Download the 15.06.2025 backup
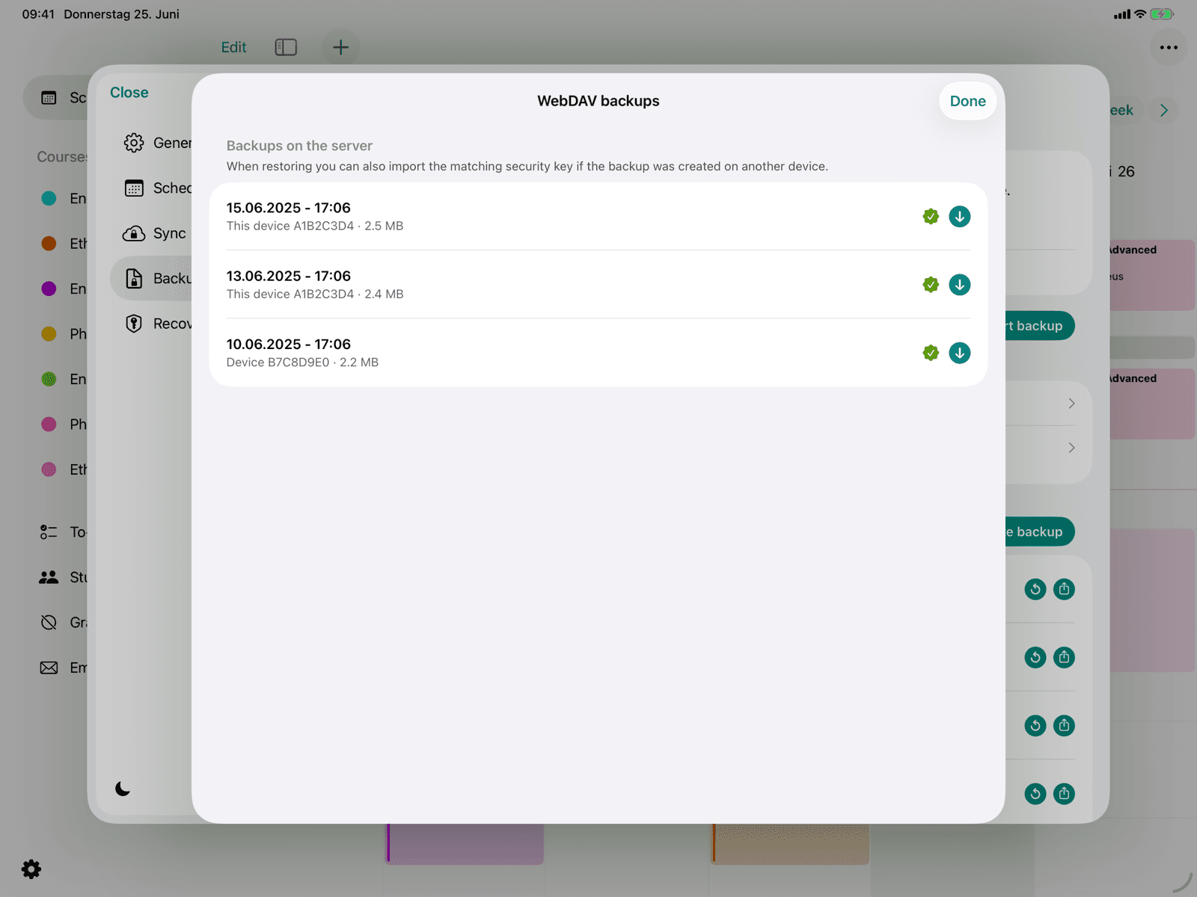Viewport: 1197px width, 897px height. coord(959,217)
